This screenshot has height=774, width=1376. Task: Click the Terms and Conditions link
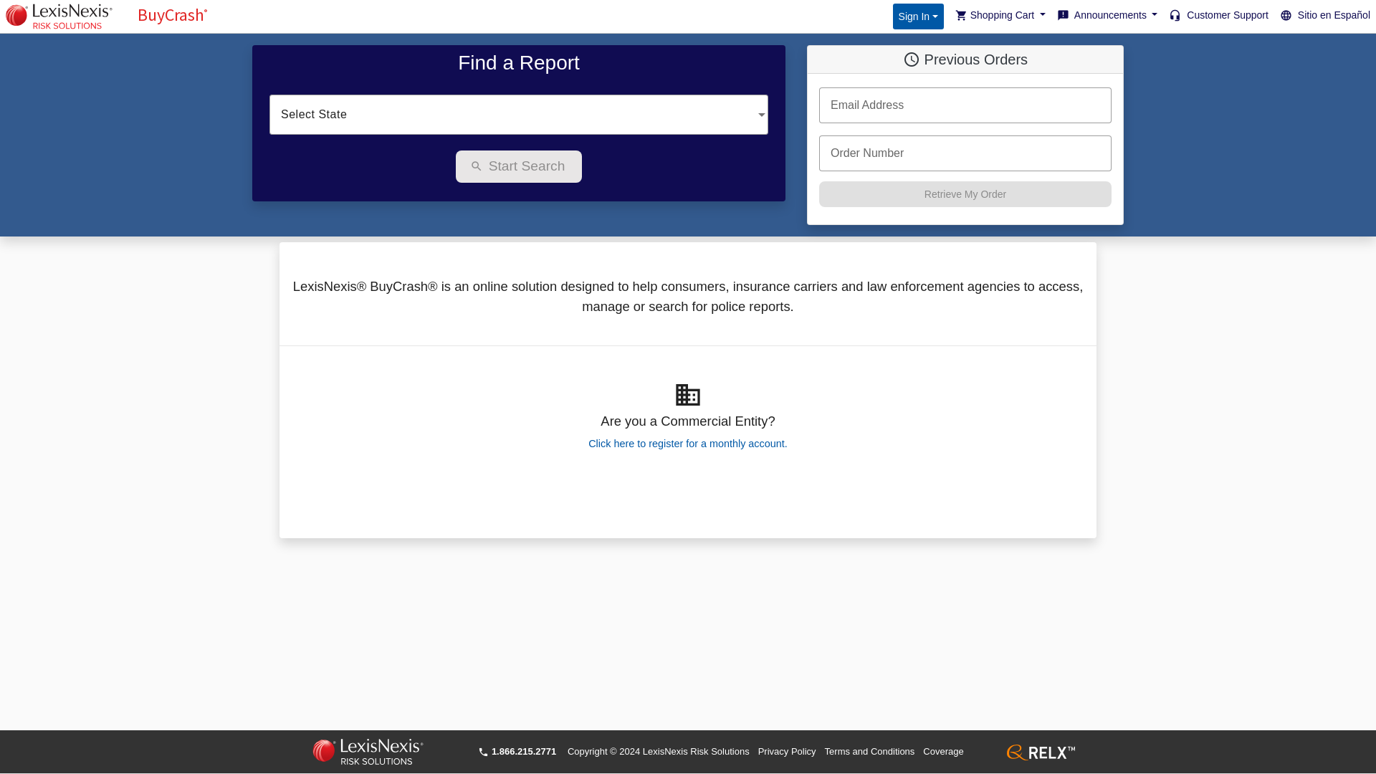(869, 751)
